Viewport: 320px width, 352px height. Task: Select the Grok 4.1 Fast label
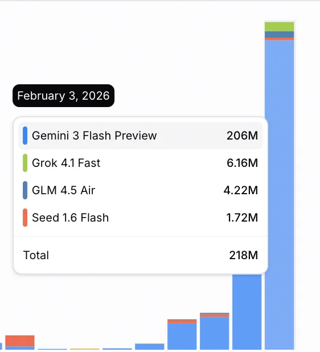click(x=66, y=163)
